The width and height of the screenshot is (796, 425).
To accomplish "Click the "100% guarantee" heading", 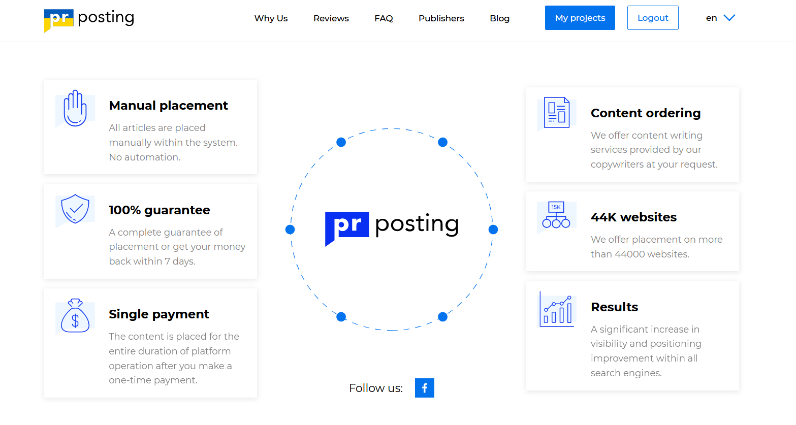I will point(160,210).
